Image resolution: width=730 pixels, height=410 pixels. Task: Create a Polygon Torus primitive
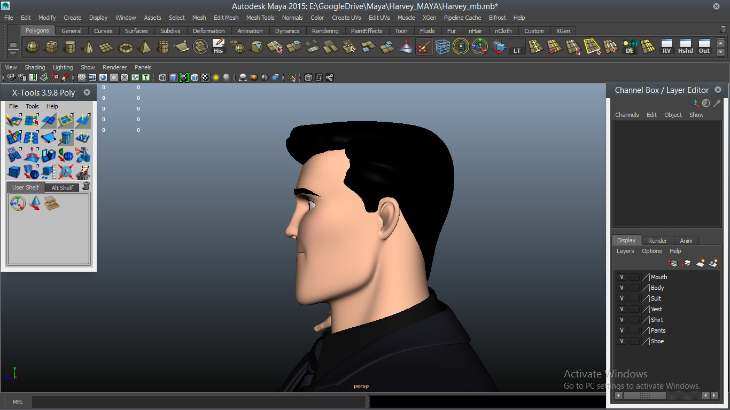click(x=126, y=47)
